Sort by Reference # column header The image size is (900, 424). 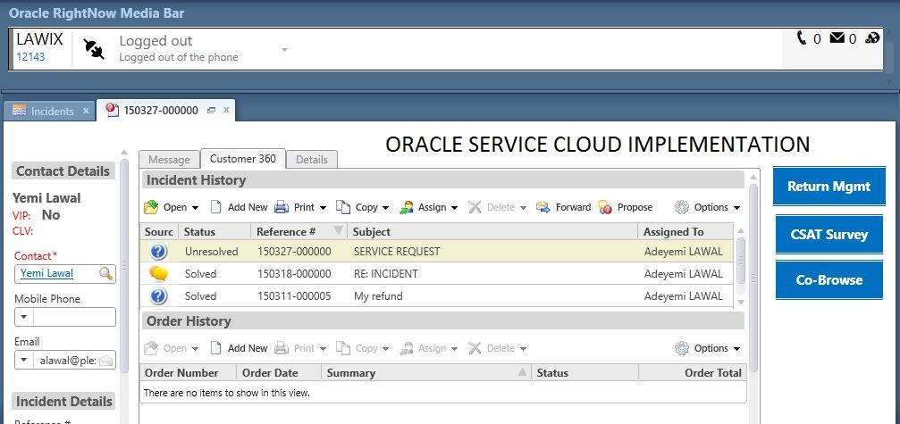coord(299,232)
